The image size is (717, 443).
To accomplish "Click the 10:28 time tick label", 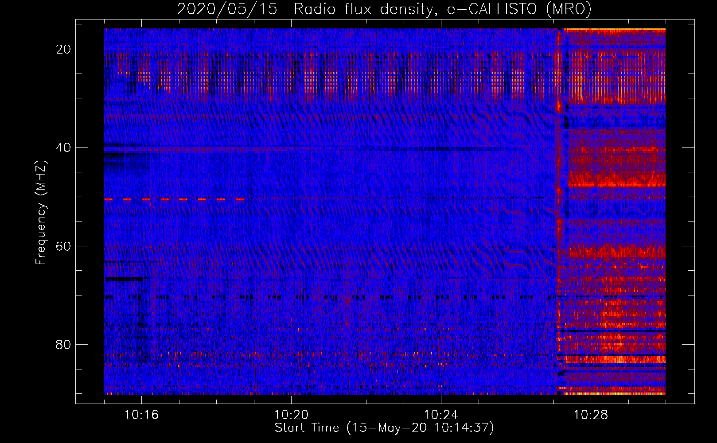I will point(591,415).
